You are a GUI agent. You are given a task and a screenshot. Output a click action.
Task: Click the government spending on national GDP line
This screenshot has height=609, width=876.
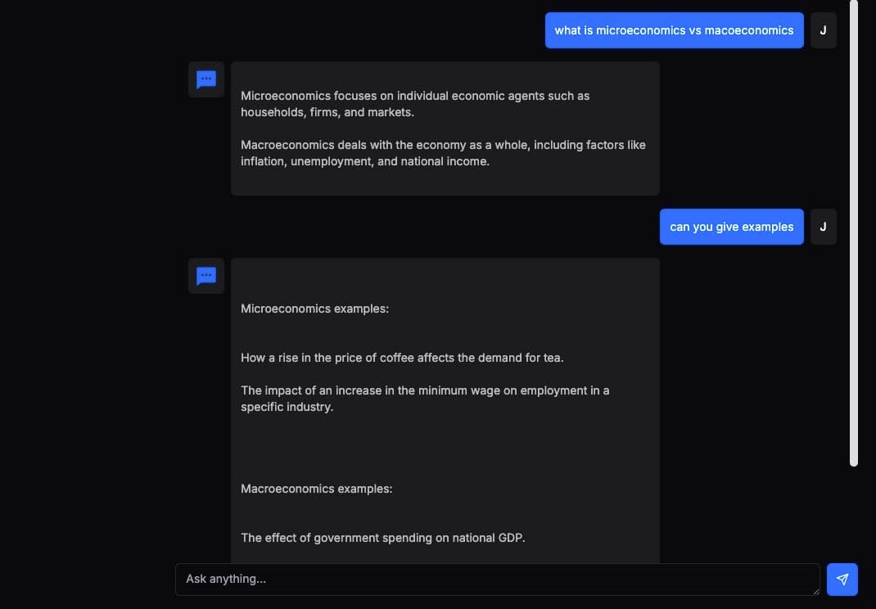pyautogui.click(x=382, y=538)
